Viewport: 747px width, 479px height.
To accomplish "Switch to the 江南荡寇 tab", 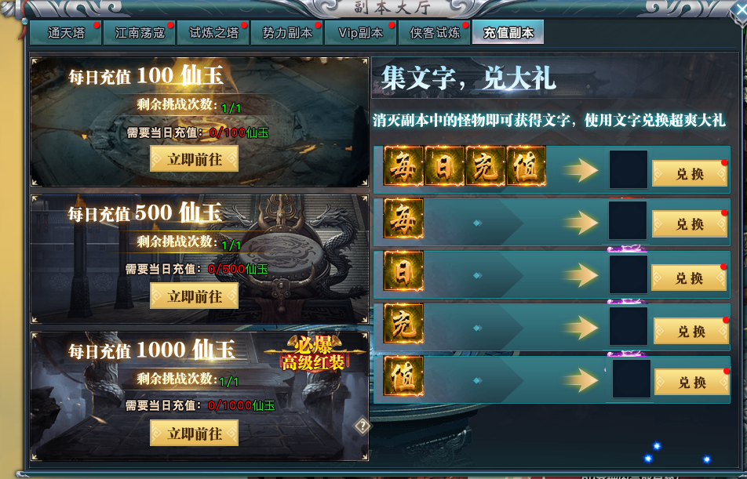I will coord(140,32).
